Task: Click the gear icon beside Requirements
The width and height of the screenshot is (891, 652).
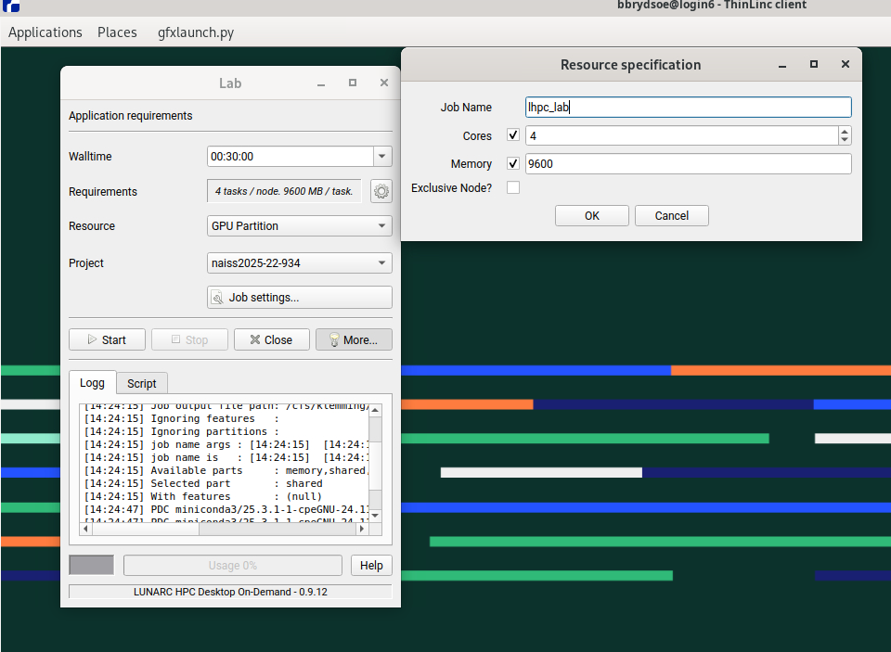Action: [x=381, y=192]
